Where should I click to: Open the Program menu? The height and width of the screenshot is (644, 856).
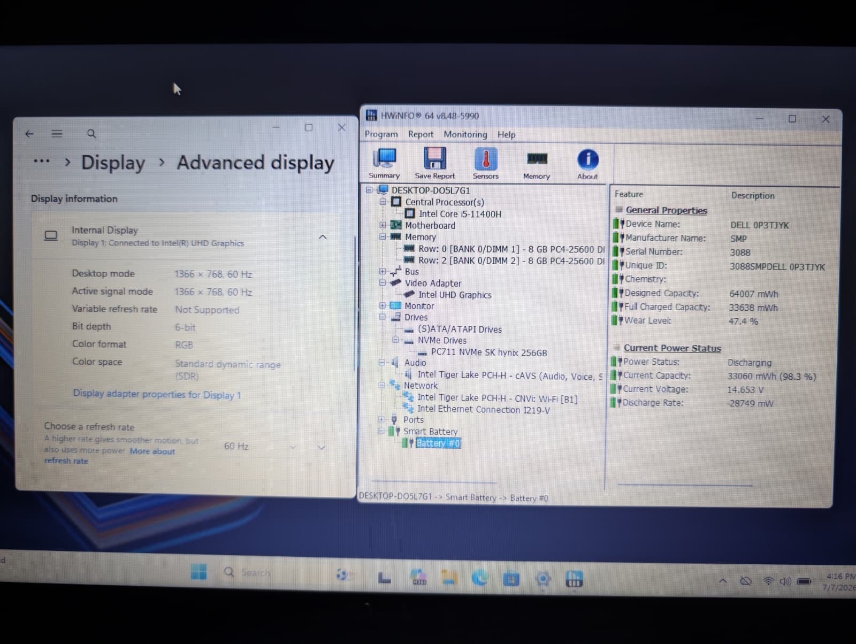[x=381, y=134]
